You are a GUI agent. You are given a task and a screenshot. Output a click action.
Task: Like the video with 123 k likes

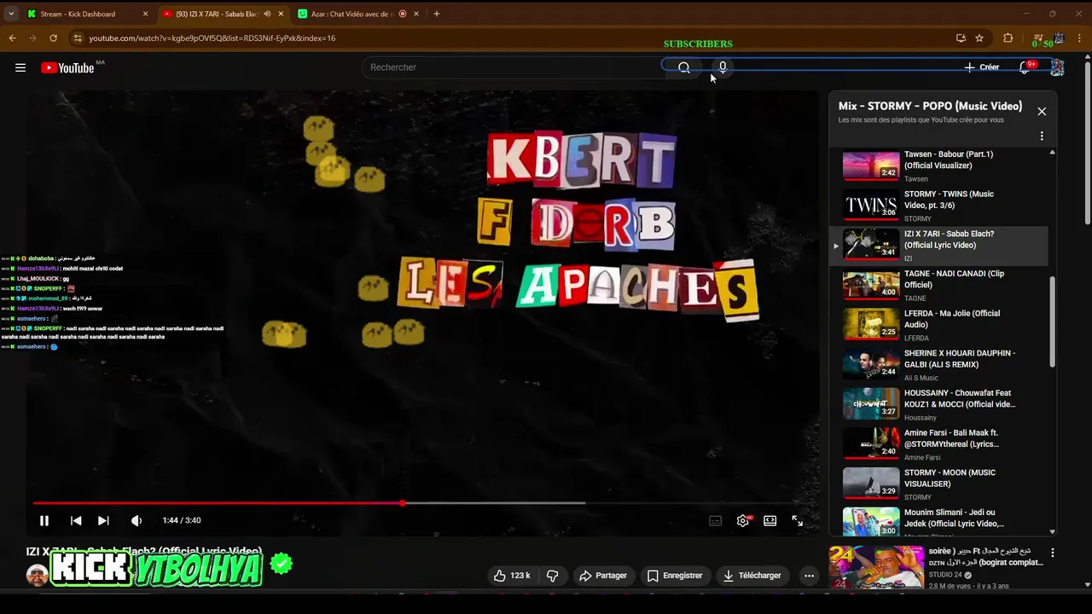[512, 576]
